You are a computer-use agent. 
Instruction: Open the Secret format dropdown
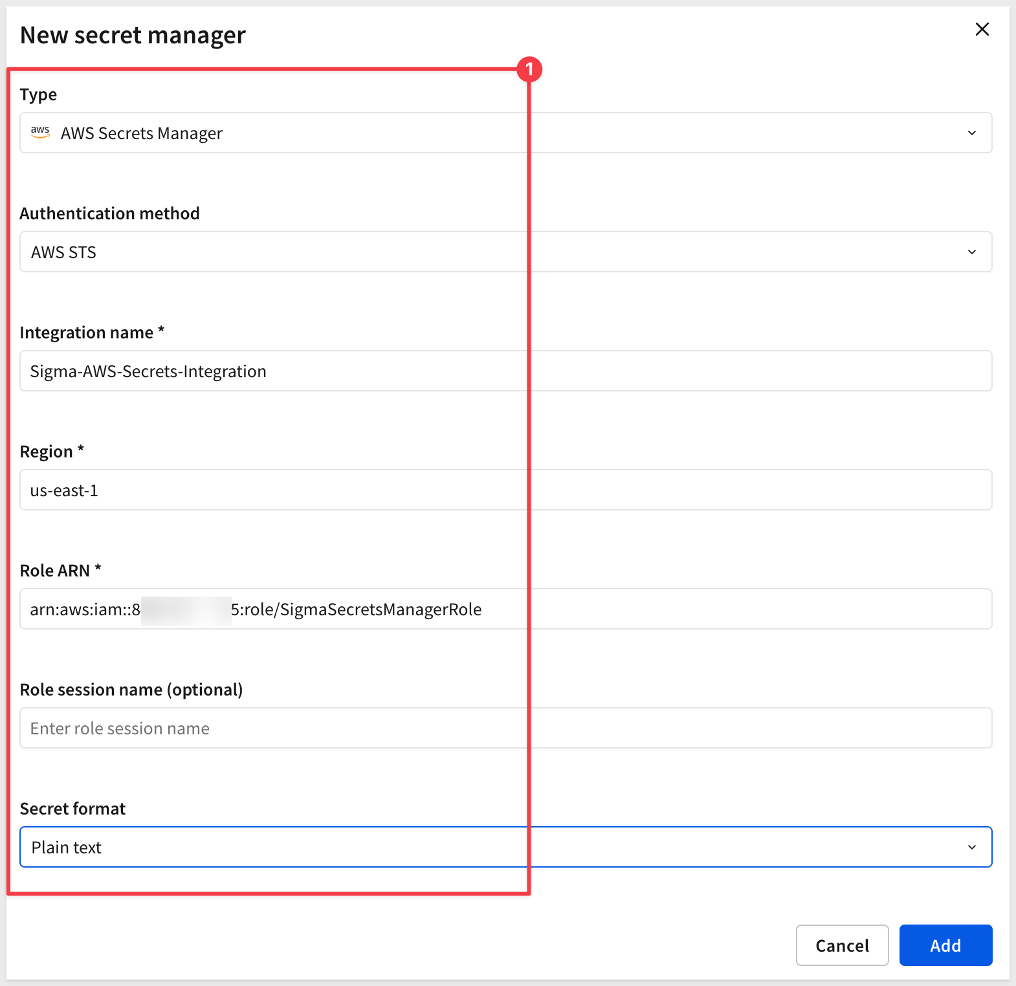tap(505, 847)
